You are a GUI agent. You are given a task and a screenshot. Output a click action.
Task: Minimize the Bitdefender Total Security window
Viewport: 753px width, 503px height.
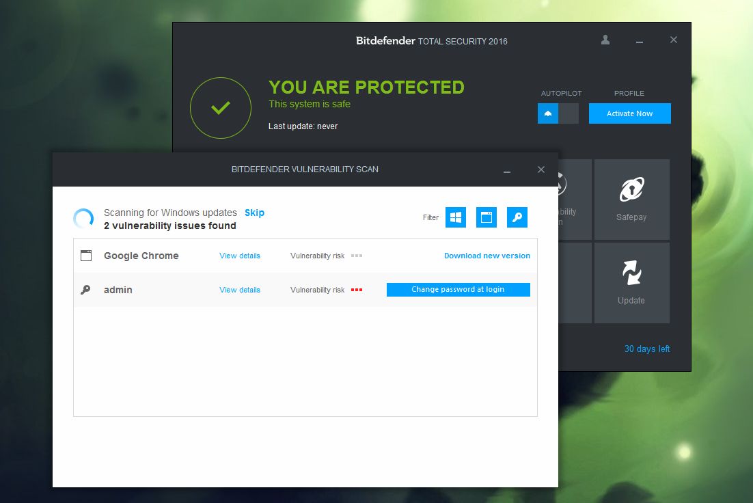pos(639,41)
